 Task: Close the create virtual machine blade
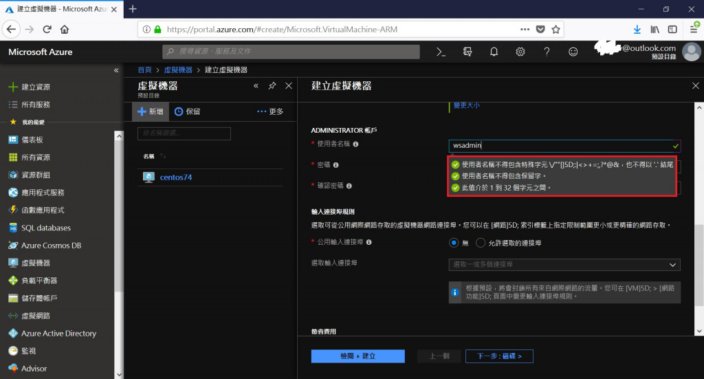pyautogui.click(x=696, y=85)
